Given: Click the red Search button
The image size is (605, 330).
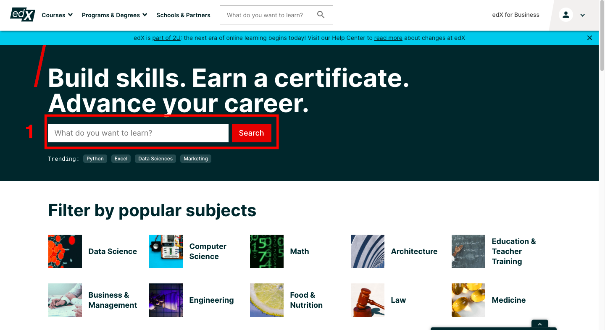Looking at the screenshot, I should tap(252, 133).
